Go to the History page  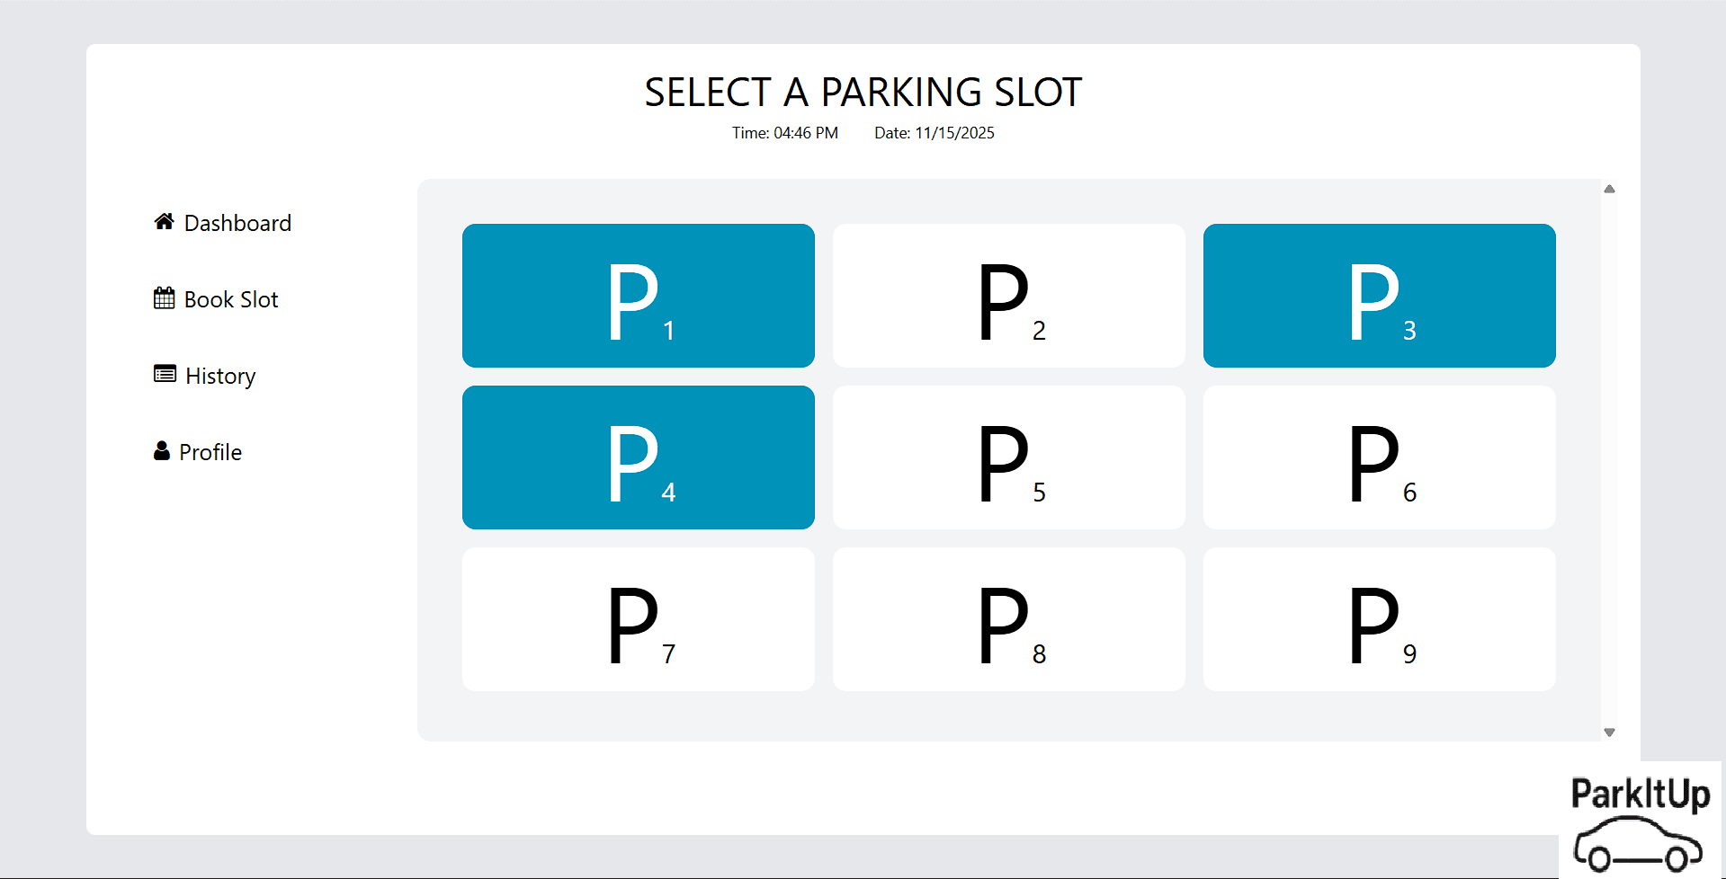[x=219, y=376]
